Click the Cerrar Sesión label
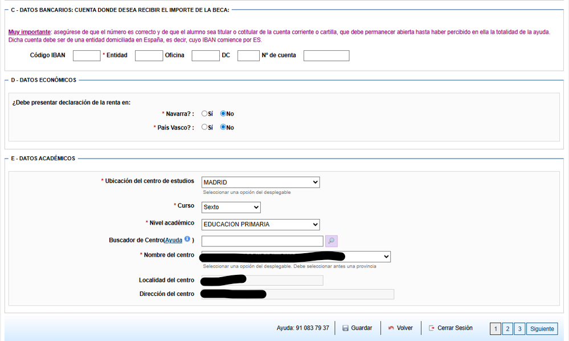This screenshot has width=569, height=341. click(x=455, y=328)
